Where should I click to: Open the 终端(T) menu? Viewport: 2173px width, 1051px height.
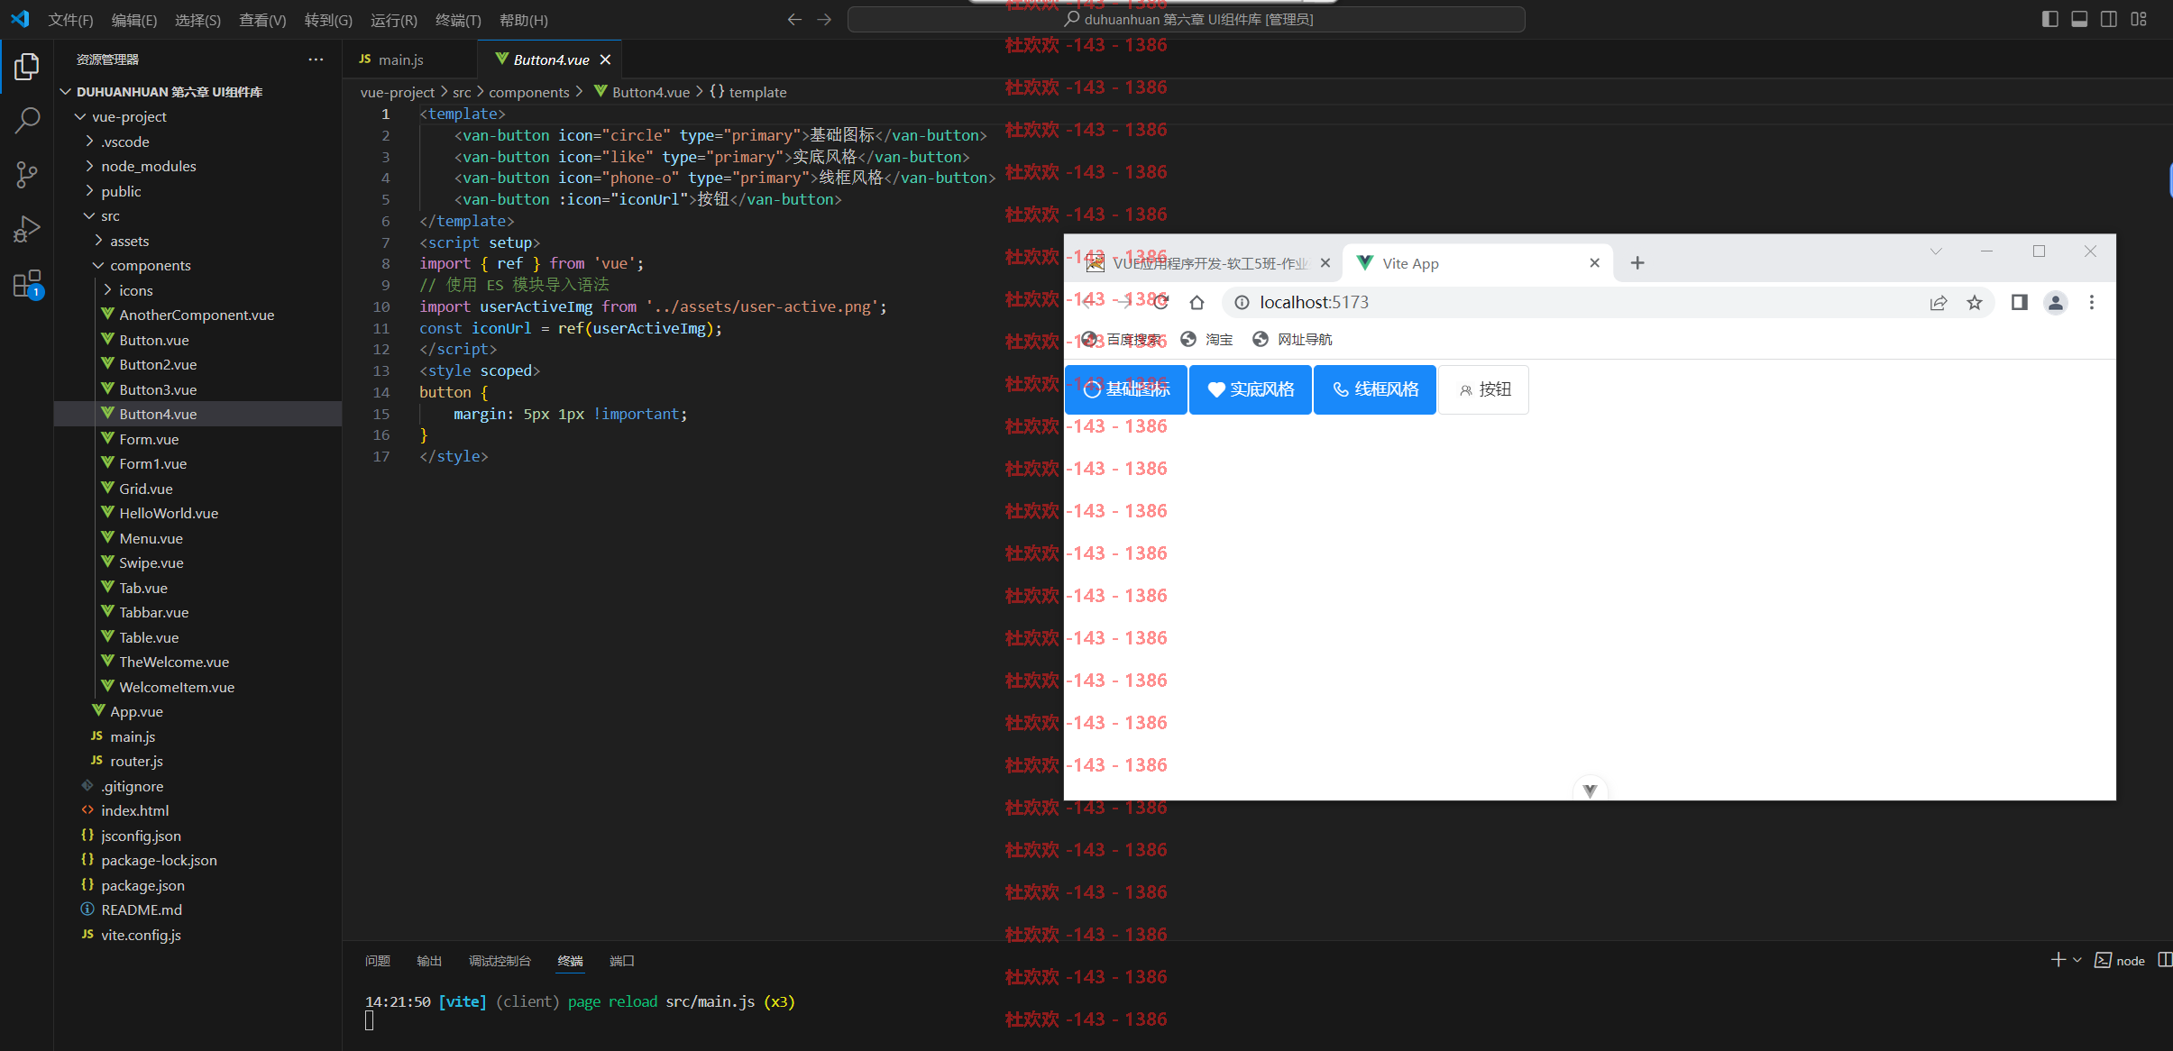(x=458, y=20)
